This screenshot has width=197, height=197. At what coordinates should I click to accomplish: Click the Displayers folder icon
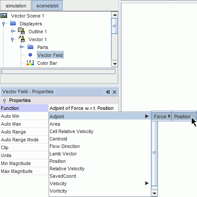tap(13, 23)
